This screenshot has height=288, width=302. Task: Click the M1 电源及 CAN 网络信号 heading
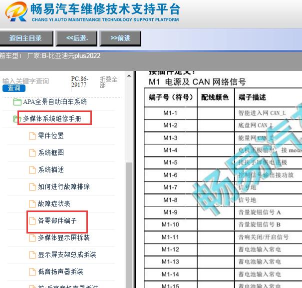[197, 82]
